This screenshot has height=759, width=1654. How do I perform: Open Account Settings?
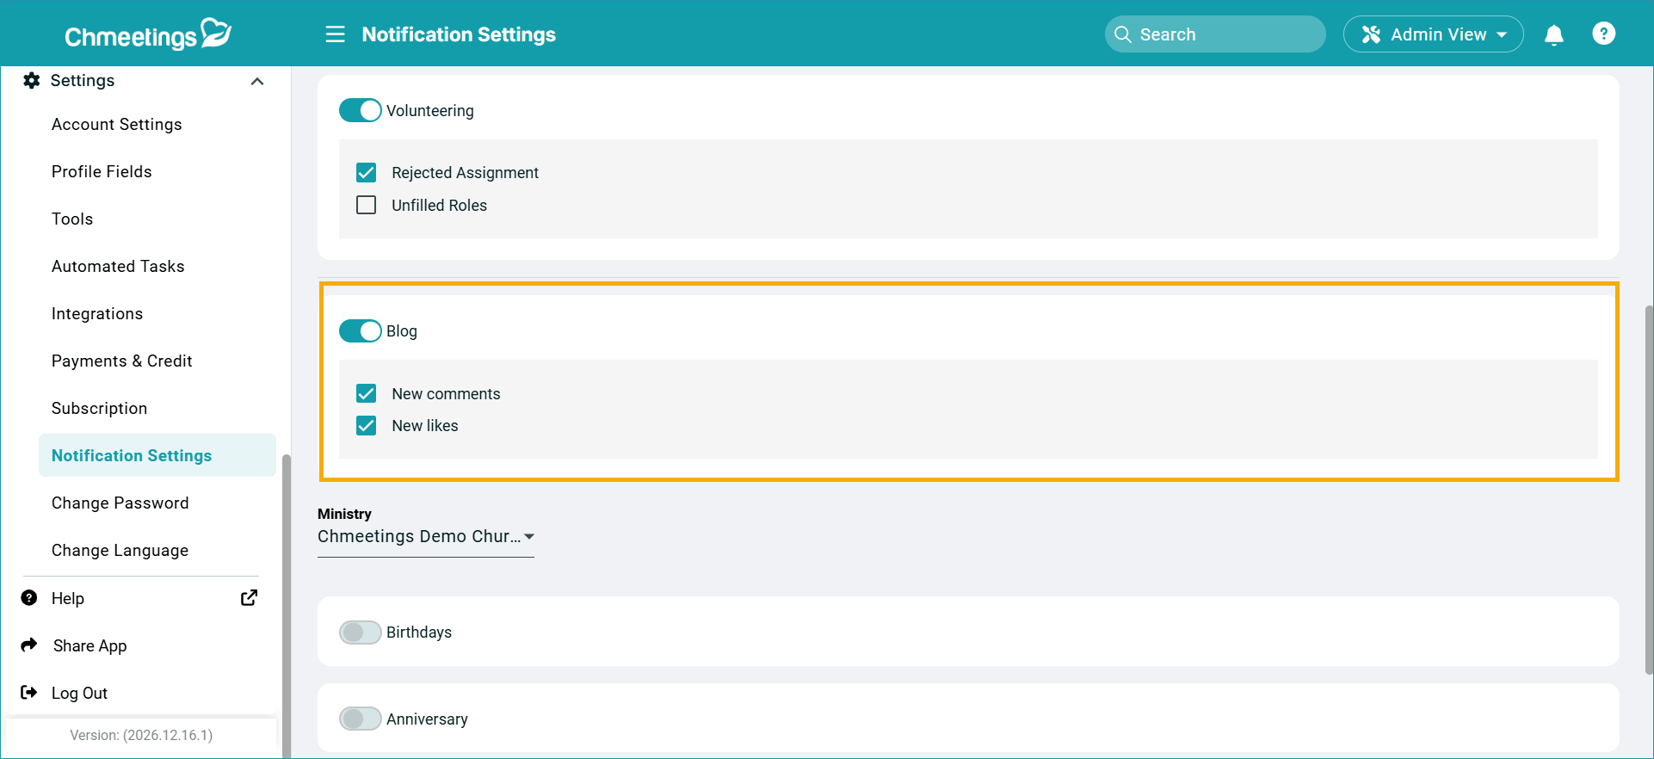(117, 124)
